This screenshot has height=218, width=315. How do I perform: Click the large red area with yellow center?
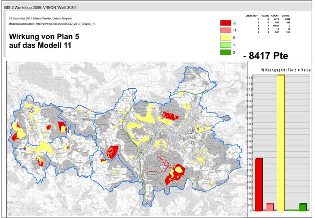175,174
